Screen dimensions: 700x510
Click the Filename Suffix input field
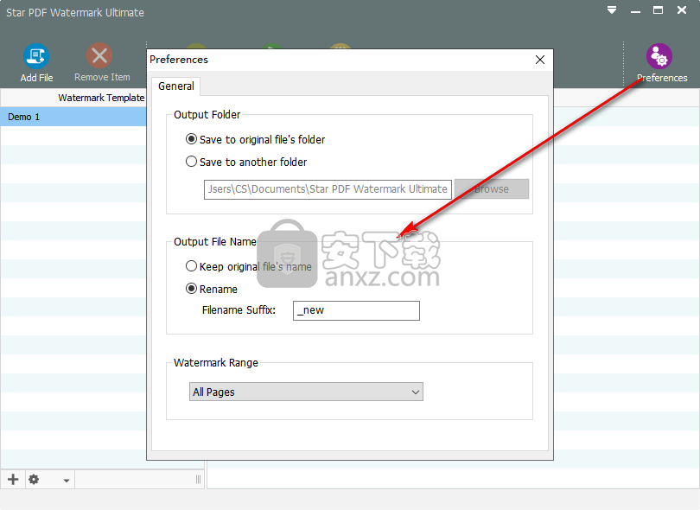(x=356, y=310)
